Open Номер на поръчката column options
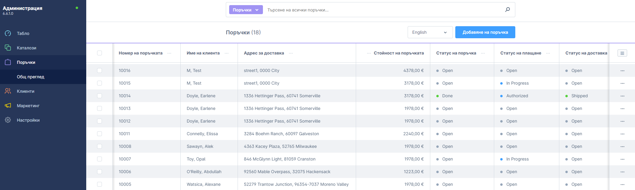The image size is (635, 190). click(169, 53)
